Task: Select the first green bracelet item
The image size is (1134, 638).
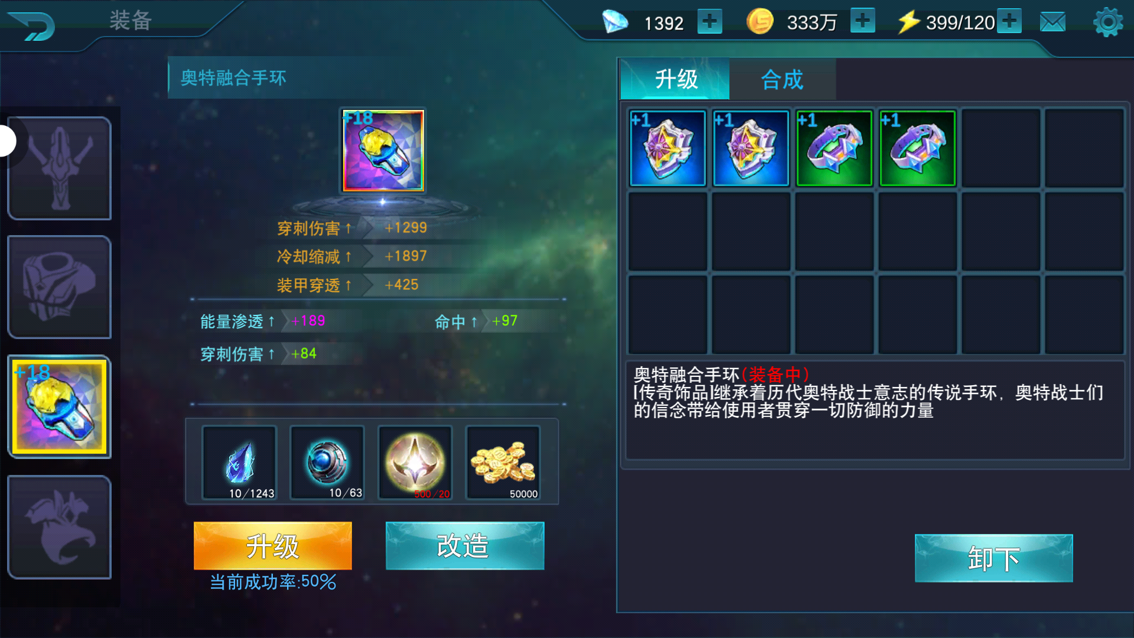Action: pyautogui.click(x=834, y=148)
